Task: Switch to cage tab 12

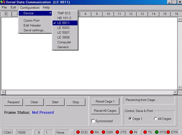Action: point(131,14)
